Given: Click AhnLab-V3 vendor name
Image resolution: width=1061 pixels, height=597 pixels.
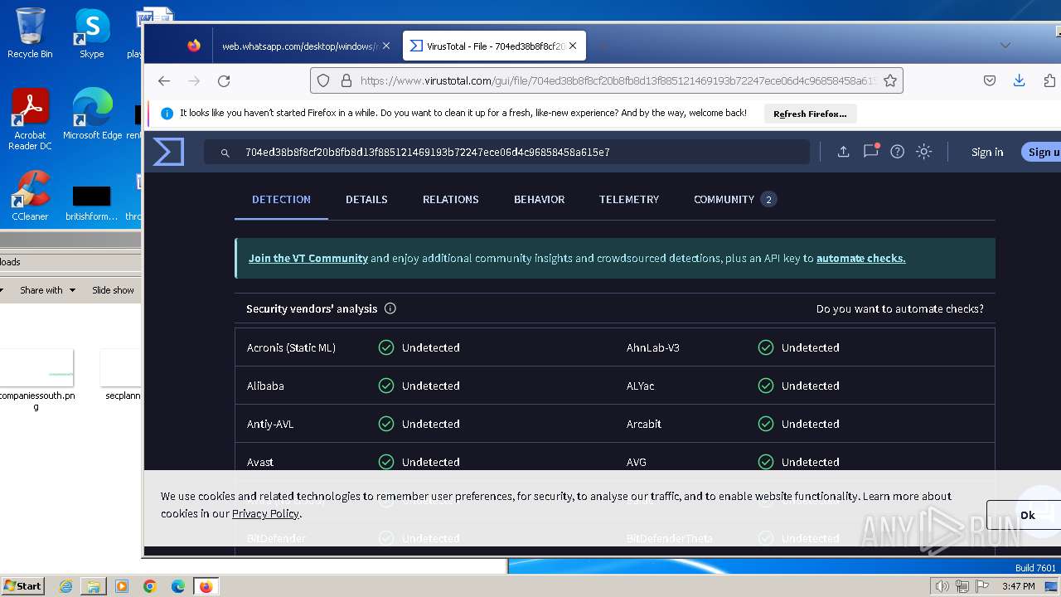Looking at the screenshot, I should (x=653, y=347).
